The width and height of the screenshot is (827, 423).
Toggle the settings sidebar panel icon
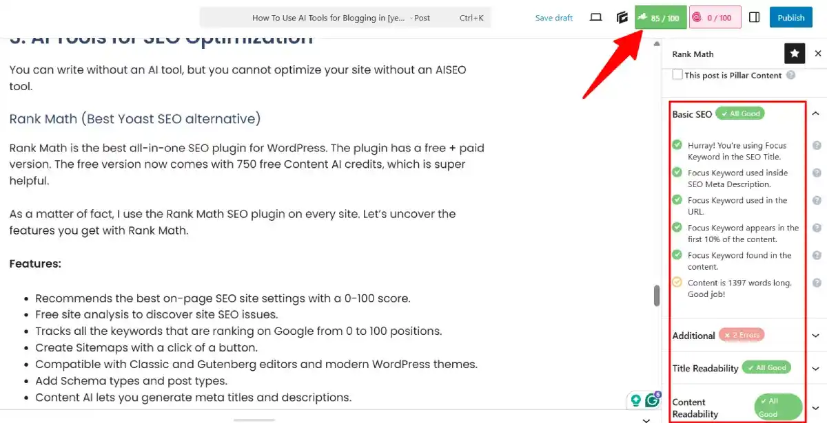pyautogui.click(x=754, y=17)
